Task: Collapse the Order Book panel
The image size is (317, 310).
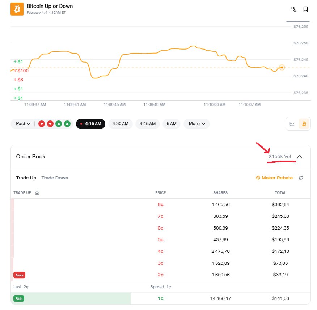Action: (300, 157)
